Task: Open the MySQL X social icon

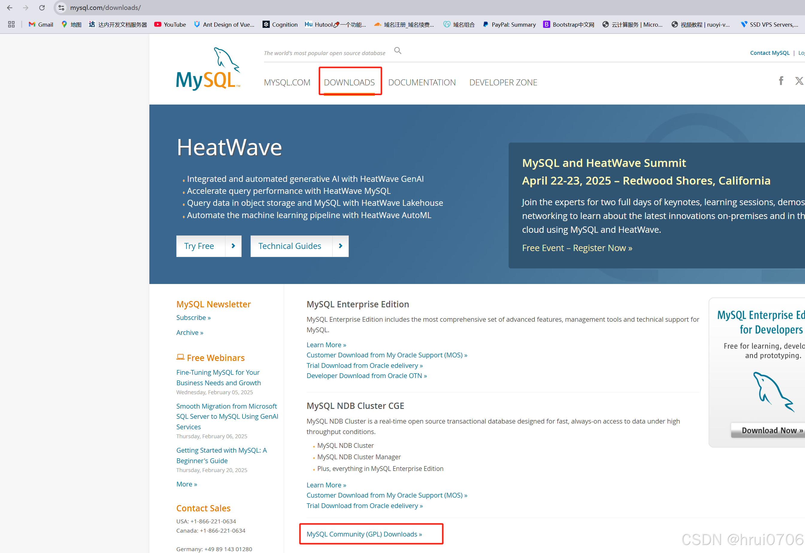Action: (799, 81)
